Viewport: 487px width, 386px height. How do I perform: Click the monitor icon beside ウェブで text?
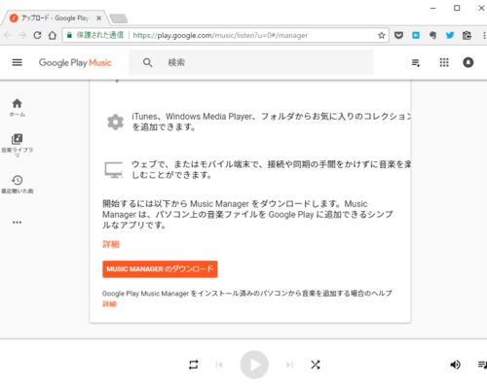[114, 170]
